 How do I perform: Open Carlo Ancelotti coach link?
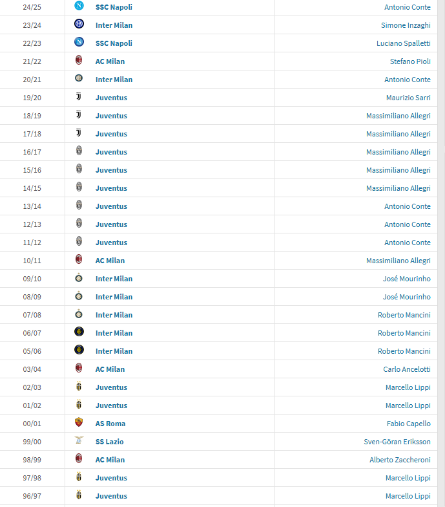point(407,369)
